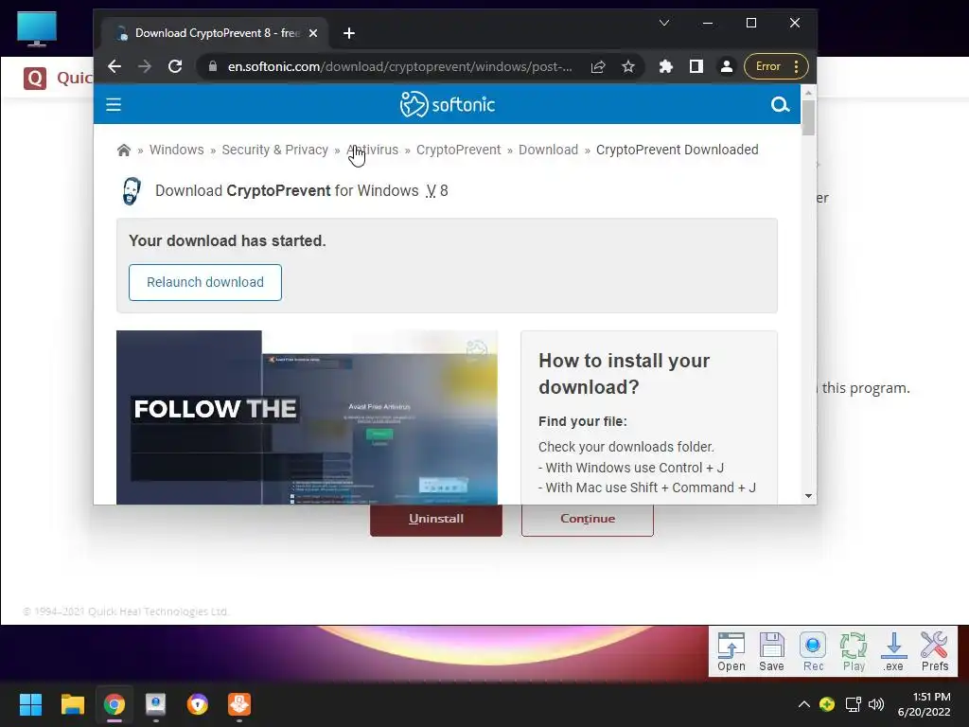The height and width of the screenshot is (727, 969).
Task: Bookmark this page with the star icon
Action: [x=628, y=67]
